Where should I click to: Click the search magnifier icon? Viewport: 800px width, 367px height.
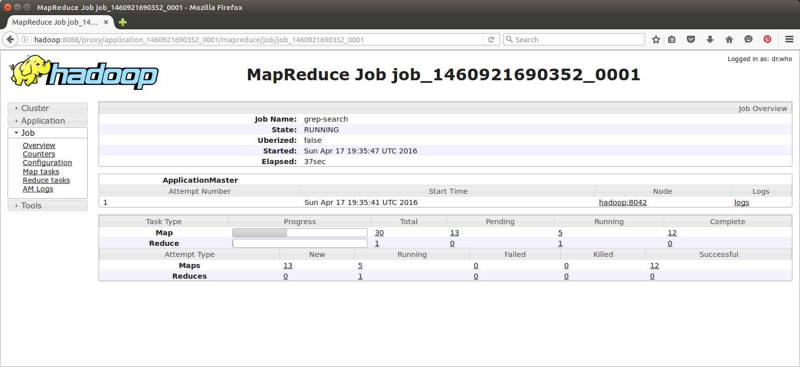coord(509,39)
